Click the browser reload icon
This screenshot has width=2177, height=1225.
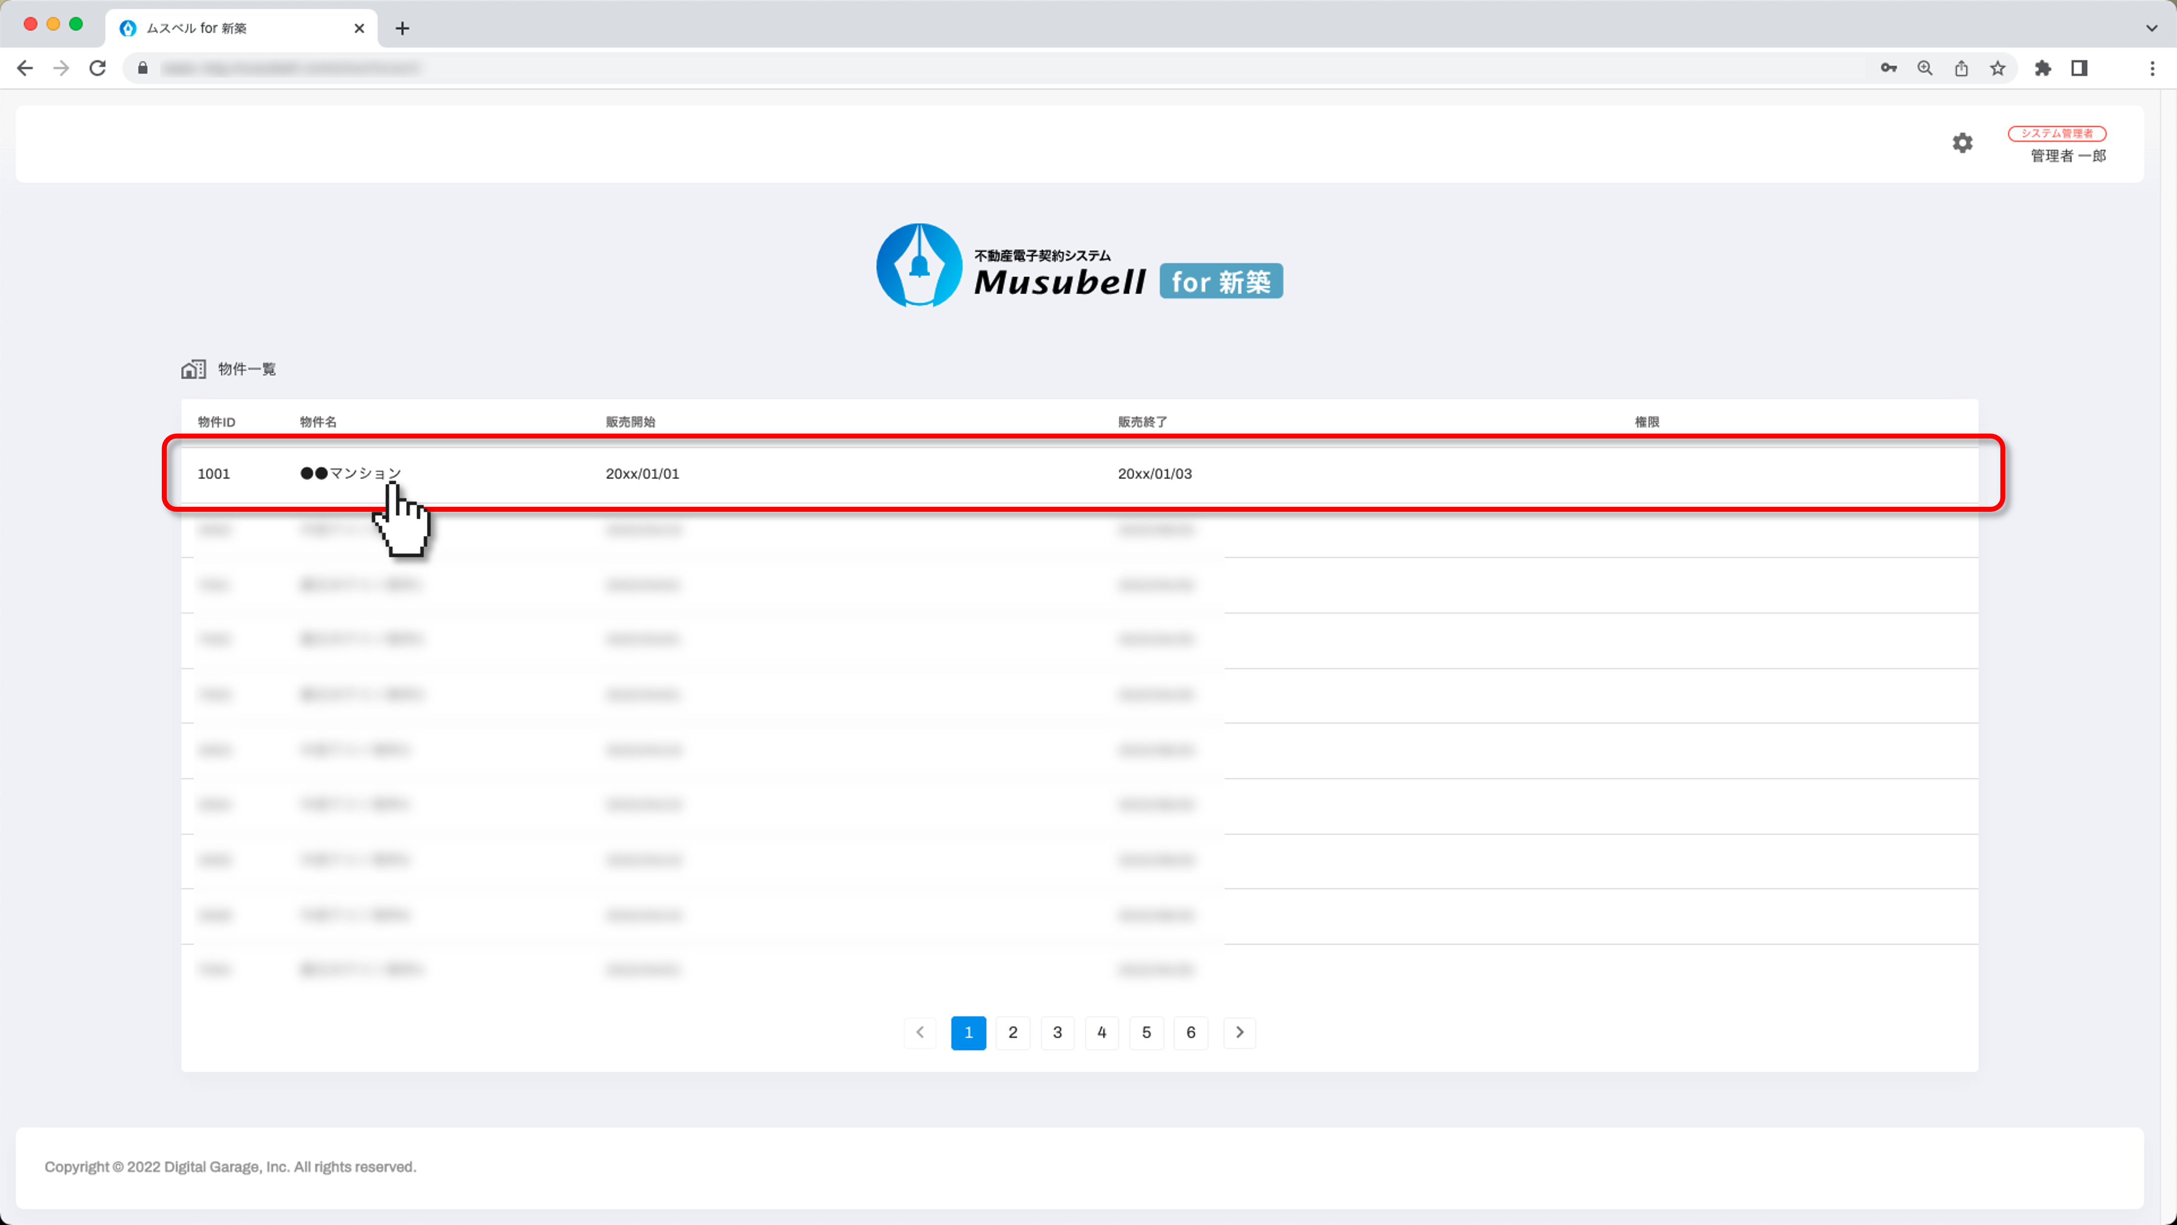coord(98,68)
